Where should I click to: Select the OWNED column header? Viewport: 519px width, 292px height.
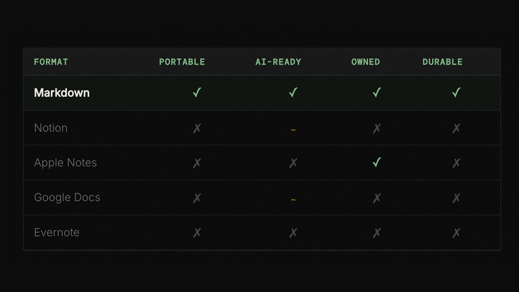tap(366, 62)
